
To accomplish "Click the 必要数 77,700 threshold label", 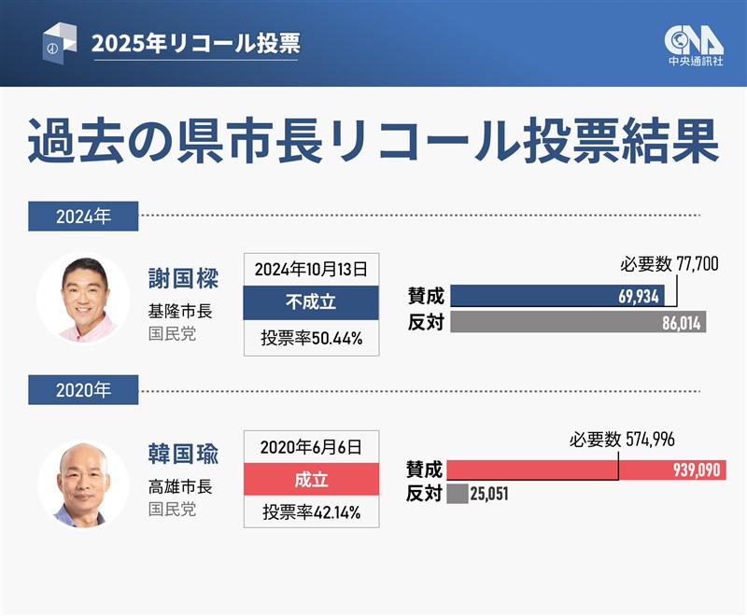I will point(669,265).
